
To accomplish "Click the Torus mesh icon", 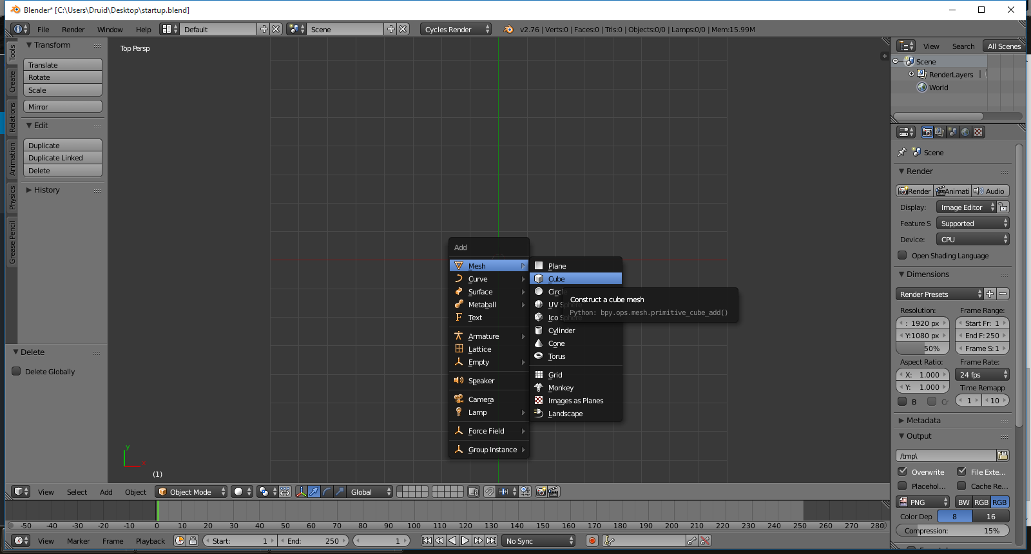I will pos(539,356).
